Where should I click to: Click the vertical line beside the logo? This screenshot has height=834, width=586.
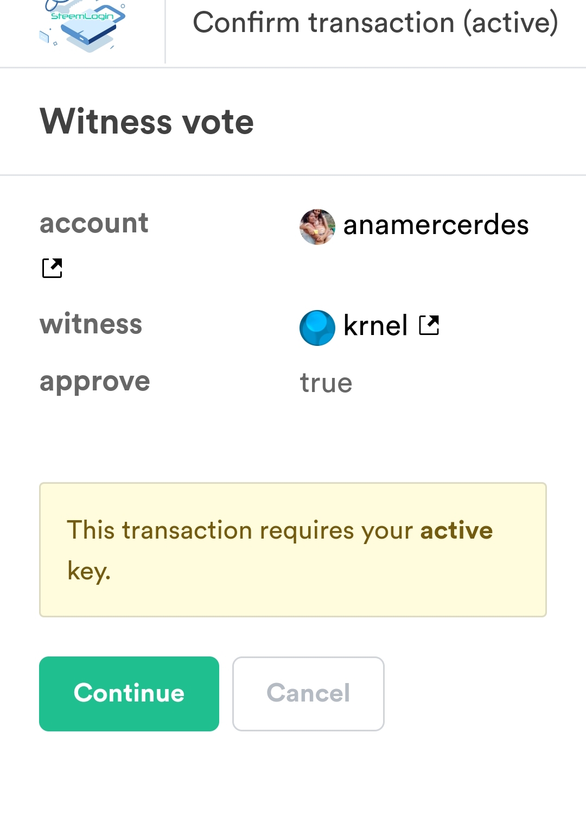click(x=165, y=31)
